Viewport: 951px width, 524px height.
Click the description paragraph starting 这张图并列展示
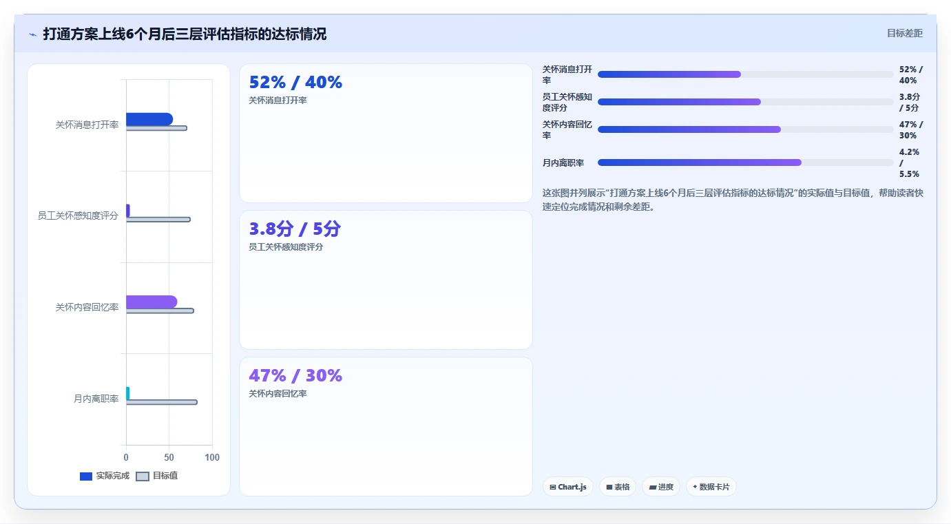pos(733,200)
